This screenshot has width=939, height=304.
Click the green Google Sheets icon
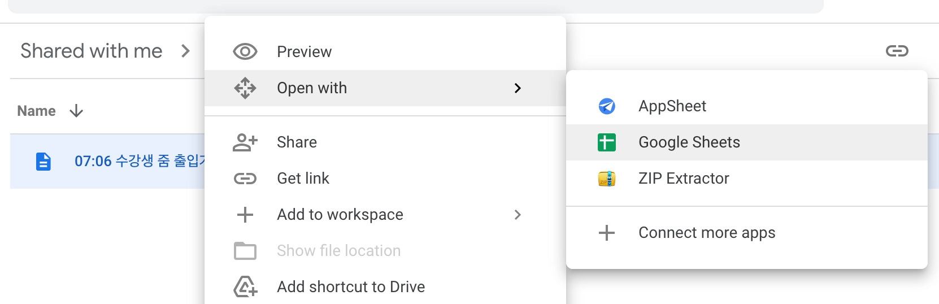pyautogui.click(x=607, y=142)
